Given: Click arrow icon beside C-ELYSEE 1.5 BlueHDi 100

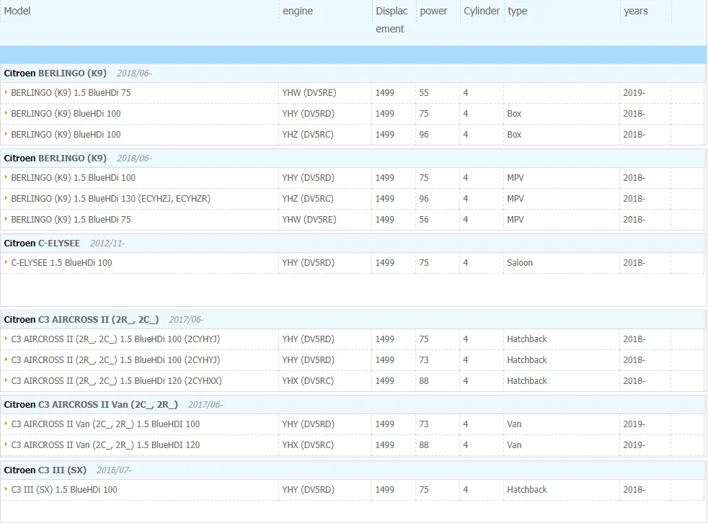Looking at the screenshot, I should [x=6, y=262].
